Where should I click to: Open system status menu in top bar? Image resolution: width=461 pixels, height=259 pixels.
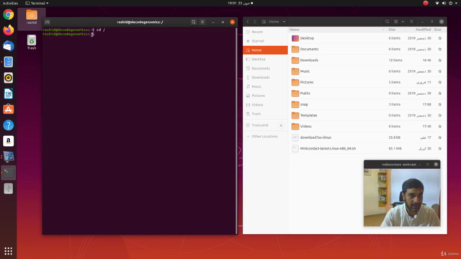point(447,3)
